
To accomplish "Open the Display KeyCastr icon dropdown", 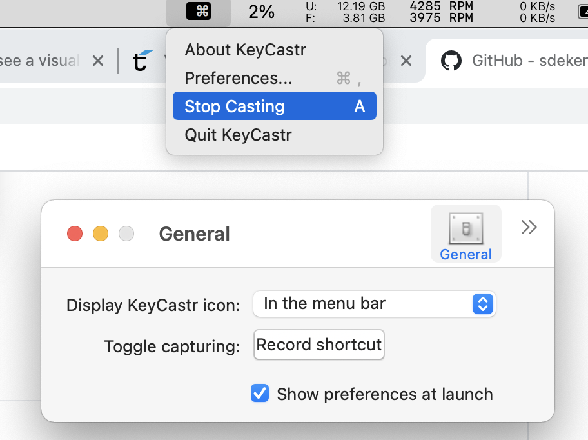I will tap(374, 304).
